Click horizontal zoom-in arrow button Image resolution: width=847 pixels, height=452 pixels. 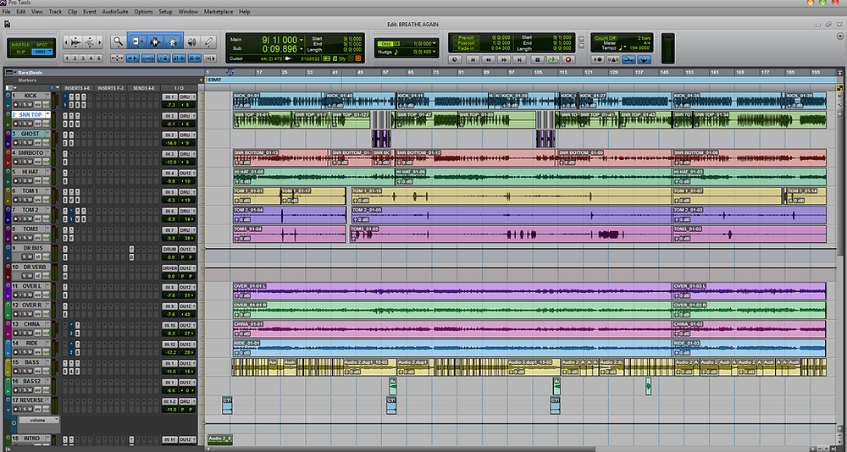click(100, 42)
